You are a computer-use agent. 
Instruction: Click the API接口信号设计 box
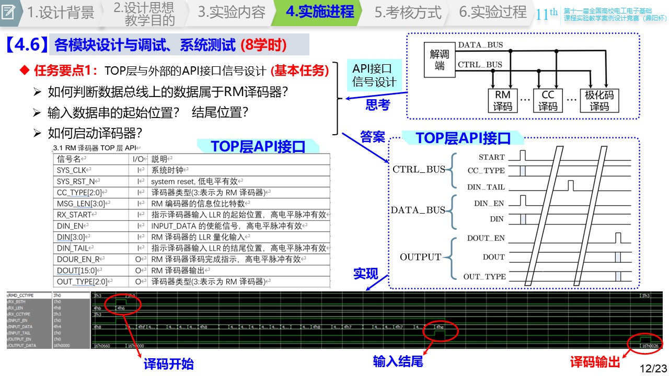click(373, 75)
